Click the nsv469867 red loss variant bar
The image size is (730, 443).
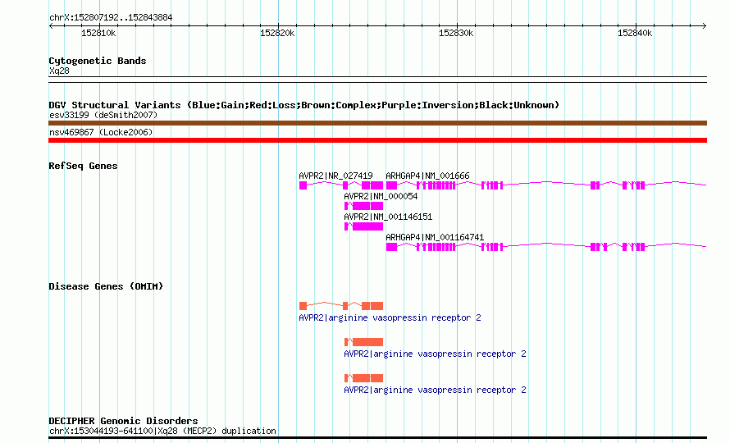tap(377, 140)
